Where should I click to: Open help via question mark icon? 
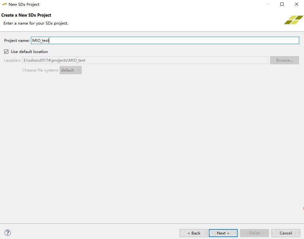click(x=8, y=233)
